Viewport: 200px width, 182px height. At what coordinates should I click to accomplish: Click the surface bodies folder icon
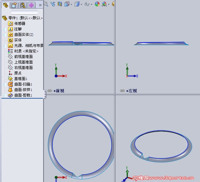(10, 35)
